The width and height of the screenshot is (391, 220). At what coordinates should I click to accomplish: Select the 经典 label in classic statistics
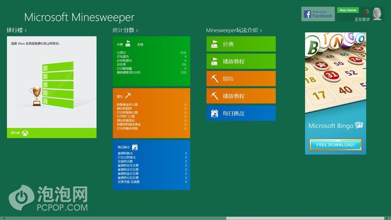point(120,45)
